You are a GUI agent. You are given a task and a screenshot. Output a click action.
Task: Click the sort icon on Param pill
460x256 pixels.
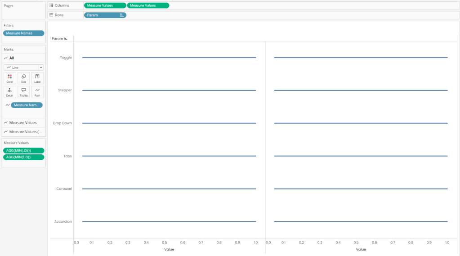(x=122, y=15)
